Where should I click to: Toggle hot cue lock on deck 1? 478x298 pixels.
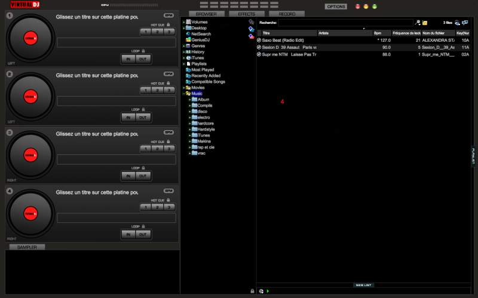(169, 24)
